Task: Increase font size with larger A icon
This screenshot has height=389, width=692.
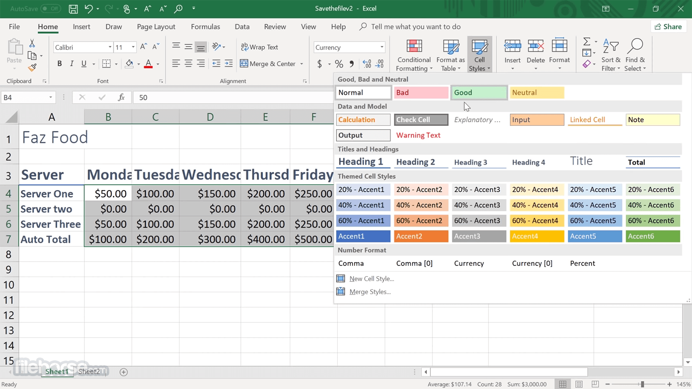Action: [144, 47]
